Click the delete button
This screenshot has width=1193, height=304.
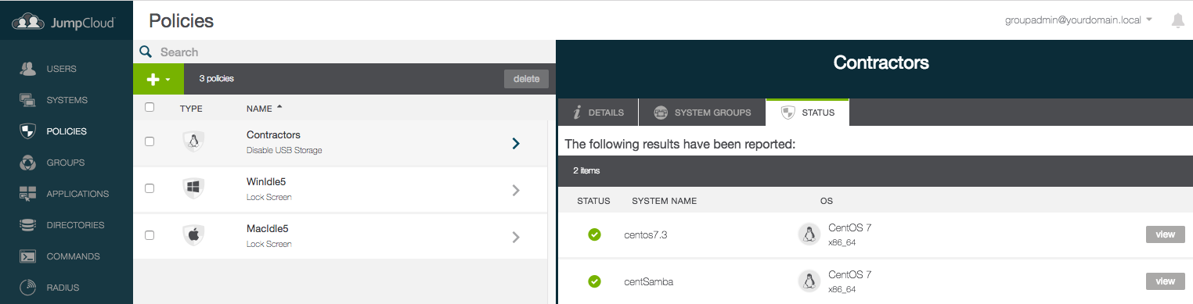[x=526, y=79]
